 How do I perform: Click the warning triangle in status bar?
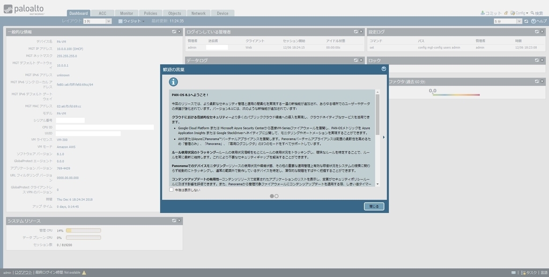pos(84,273)
